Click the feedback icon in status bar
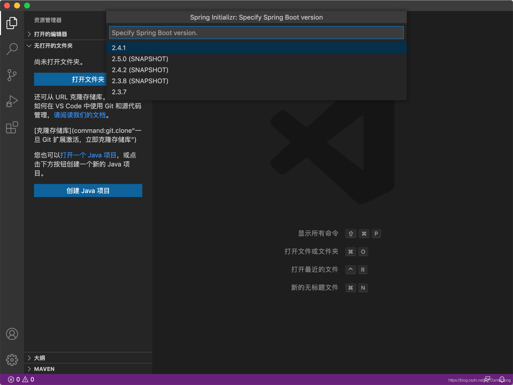Screen dimensions: 513x385 [x=487, y=379]
